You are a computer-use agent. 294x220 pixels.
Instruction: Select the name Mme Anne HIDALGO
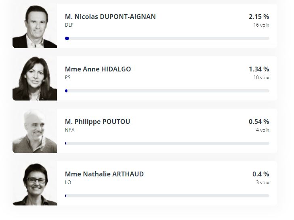tap(98, 69)
